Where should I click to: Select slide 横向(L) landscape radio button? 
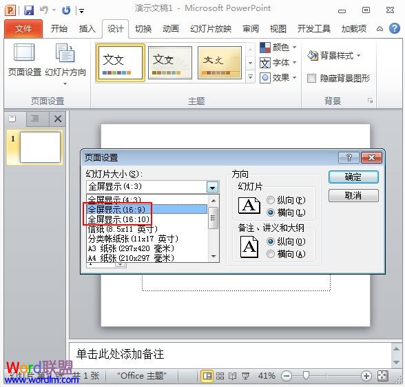pyautogui.click(x=270, y=212)
